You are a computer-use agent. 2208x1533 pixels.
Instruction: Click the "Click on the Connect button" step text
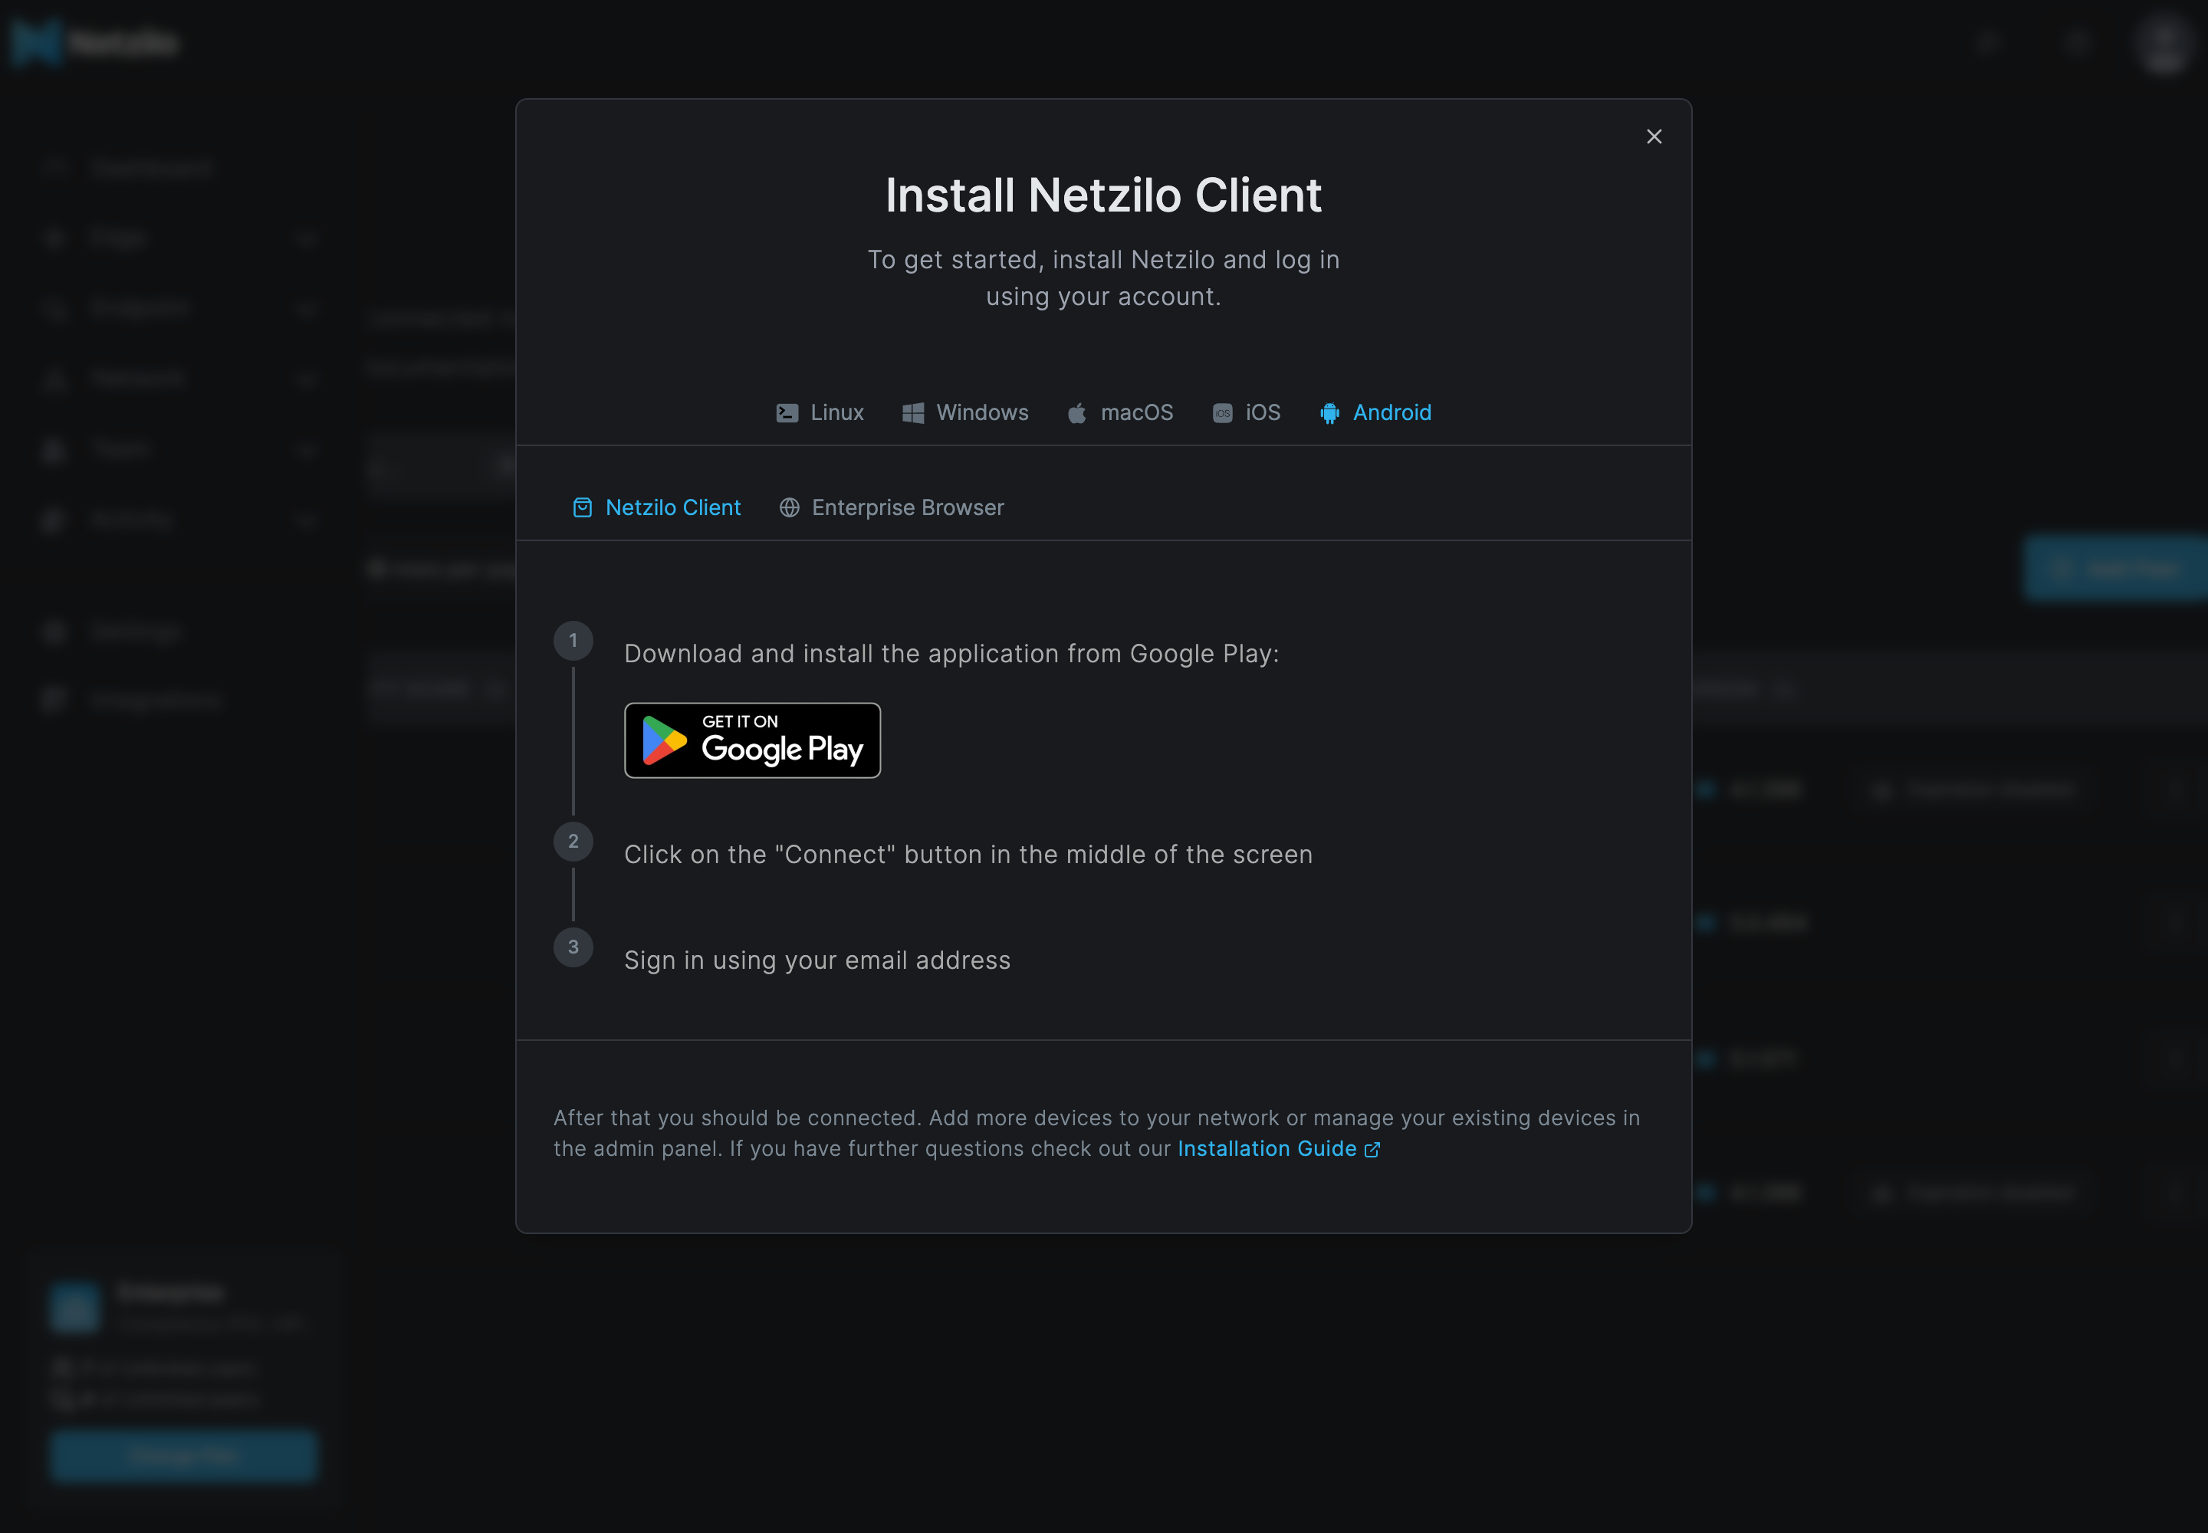coord(968,855)
